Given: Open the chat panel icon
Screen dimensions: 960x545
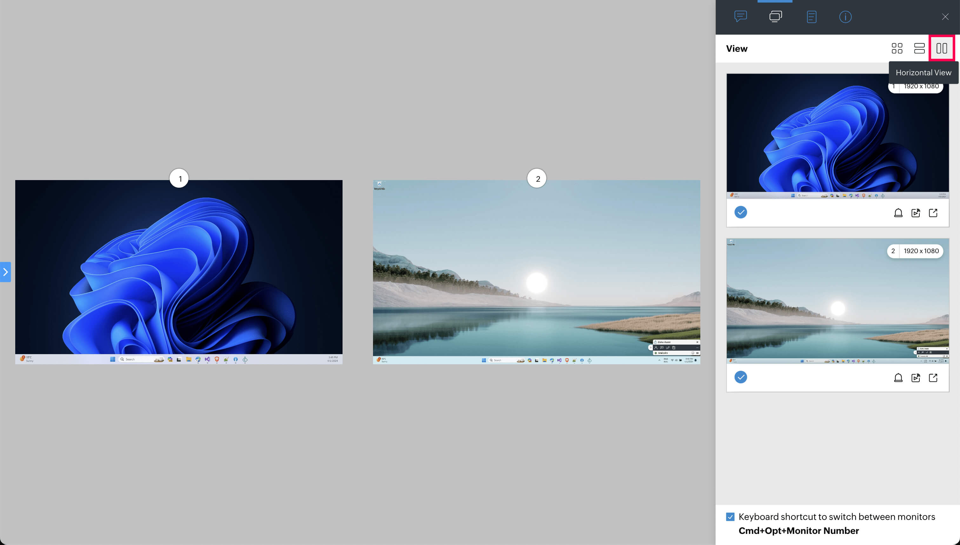Looking at the screenshot, I should [740, 17].
